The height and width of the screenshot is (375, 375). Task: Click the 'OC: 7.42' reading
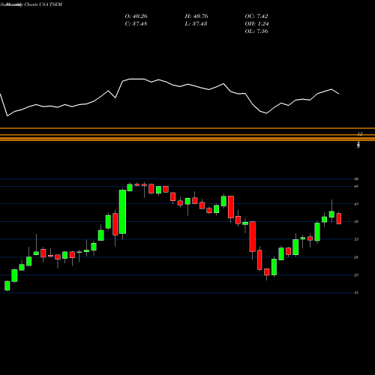click(256, 16)
